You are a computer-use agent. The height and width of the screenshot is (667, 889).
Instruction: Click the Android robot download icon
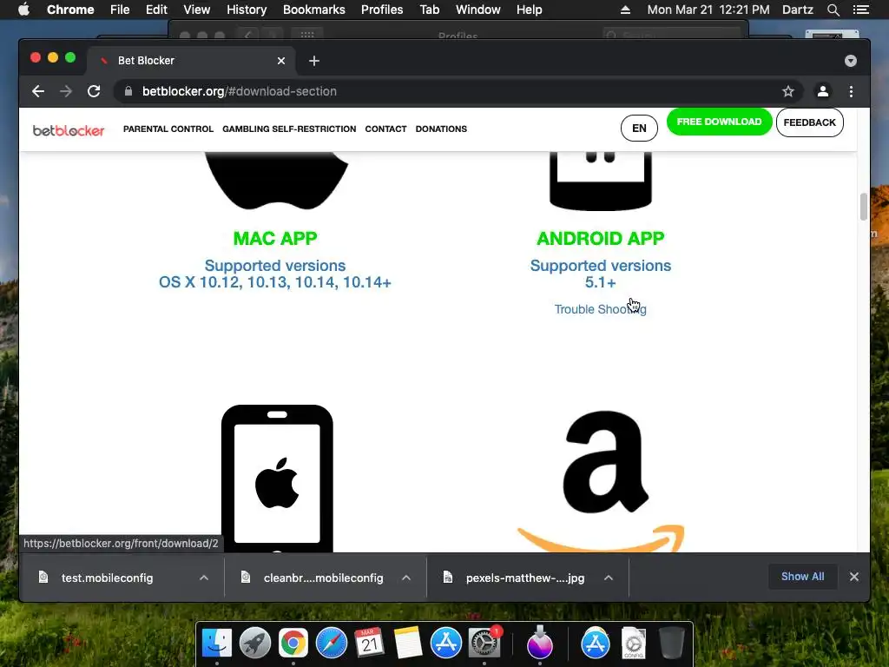[601, 181]
